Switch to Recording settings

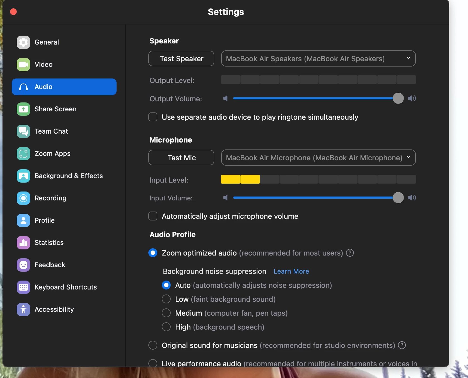64,198
